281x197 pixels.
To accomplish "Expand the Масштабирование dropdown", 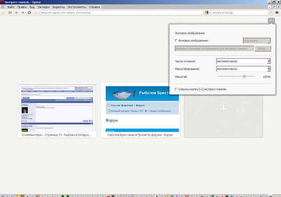I will pyautogui.click(x=268, y=69).
